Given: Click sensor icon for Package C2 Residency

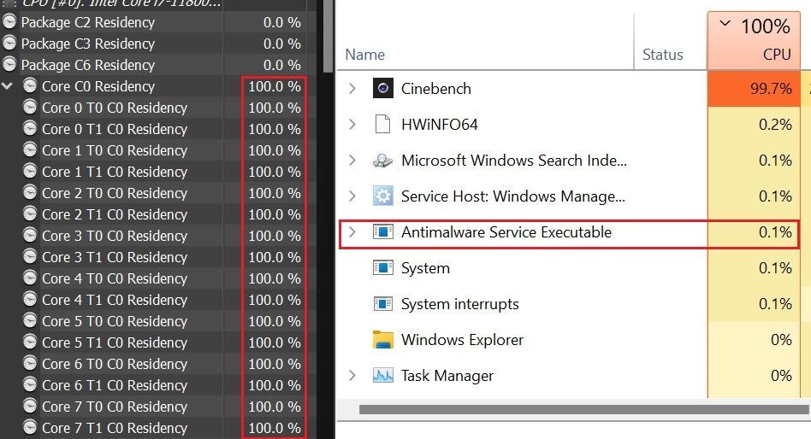Looking at the screenshot, I should pyautogui.click(x=9, y=21).
